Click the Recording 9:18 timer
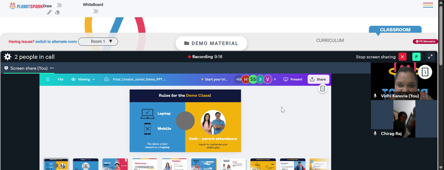This screenshot has height=170, width=444. point(207,57)
